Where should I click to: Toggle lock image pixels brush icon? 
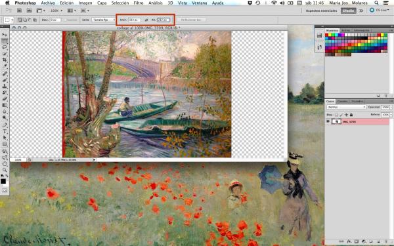pyautogui.click(x=341, y=115)
